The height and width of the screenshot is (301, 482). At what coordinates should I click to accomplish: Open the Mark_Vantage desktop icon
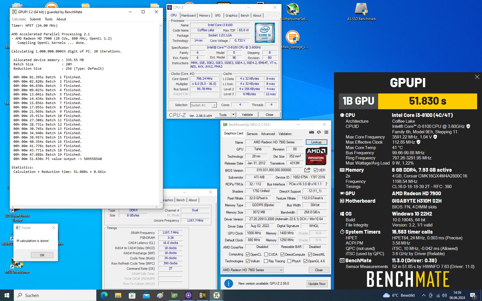[x=294, y=40]
